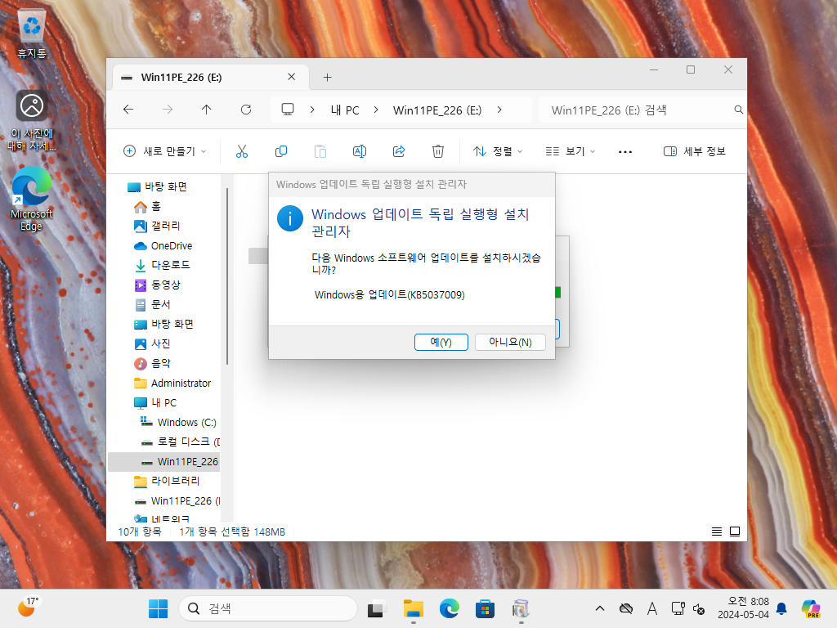837x628 pixels.
Task: Click the Copy icon in Explorer toolbar
Action: [281, 151]
